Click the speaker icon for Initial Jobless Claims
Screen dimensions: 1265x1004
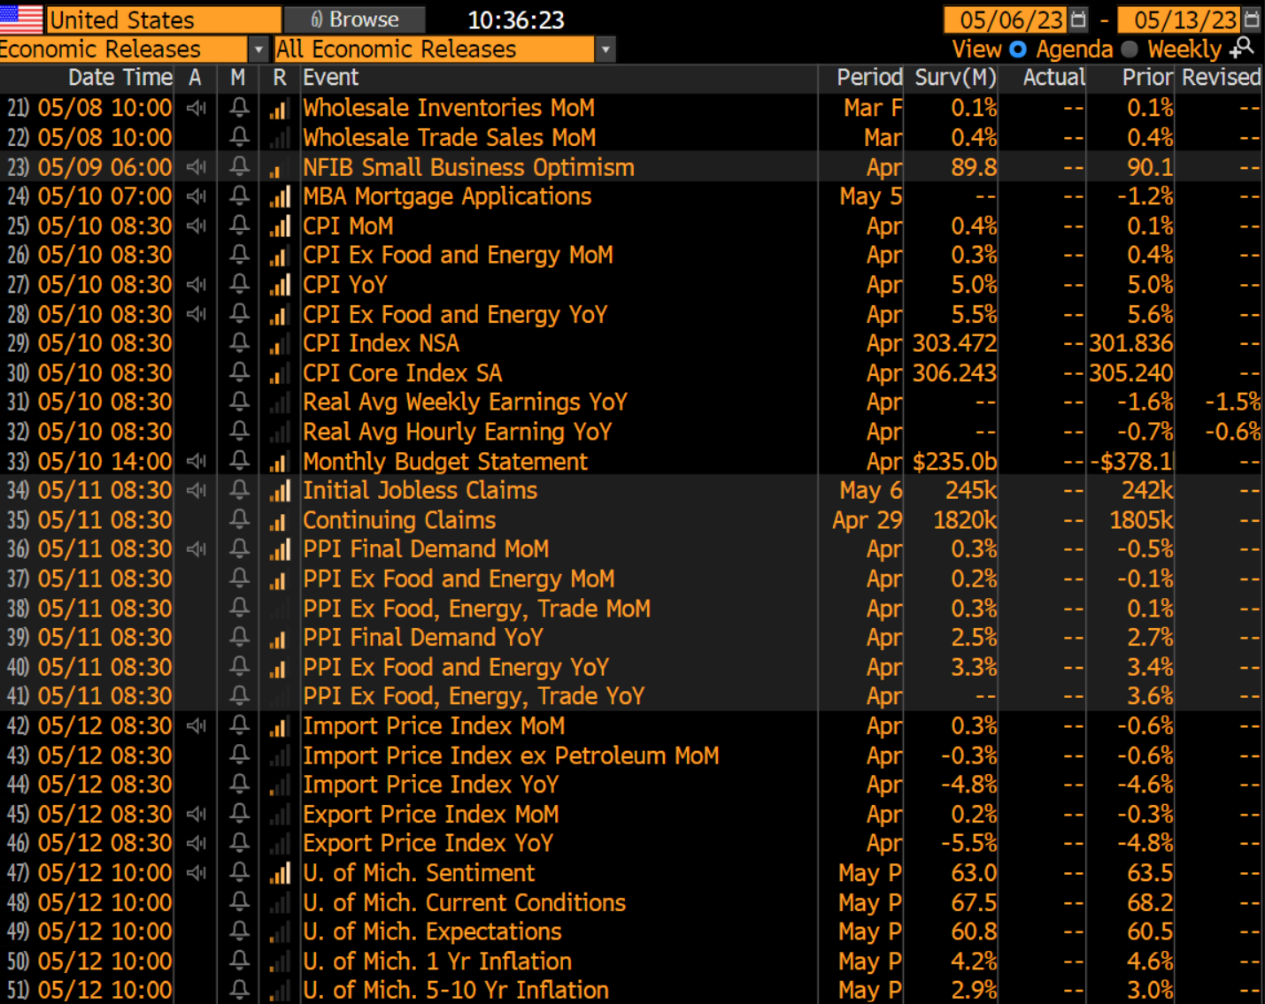click(197, 490)
